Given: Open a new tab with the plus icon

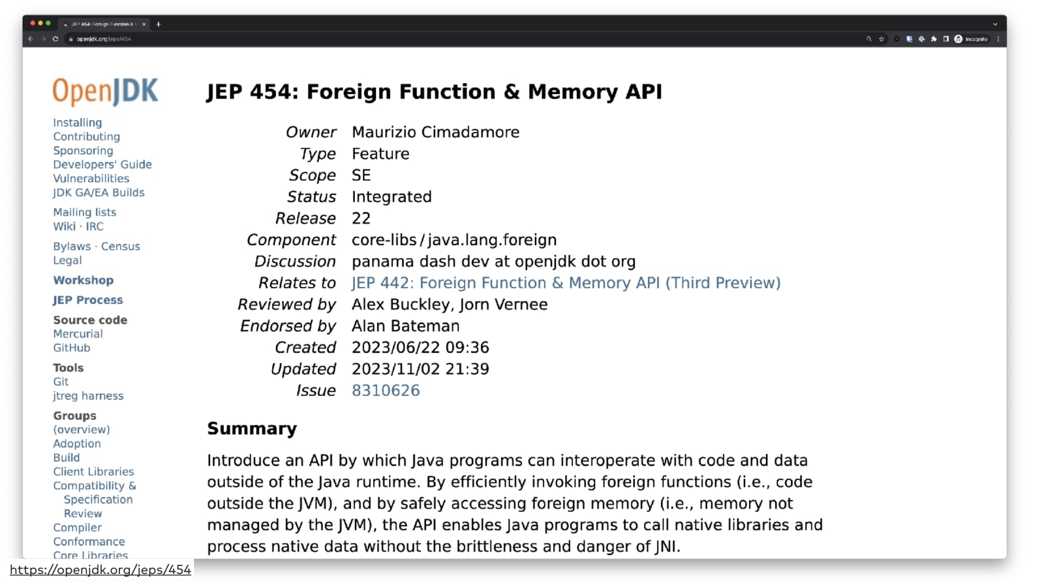Looking at the screenshot, I should point(158,24).
